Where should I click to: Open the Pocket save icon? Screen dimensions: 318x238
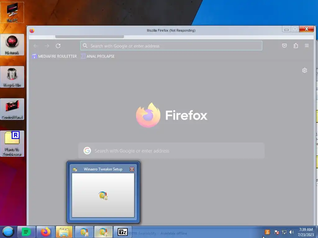pos(284,46)
